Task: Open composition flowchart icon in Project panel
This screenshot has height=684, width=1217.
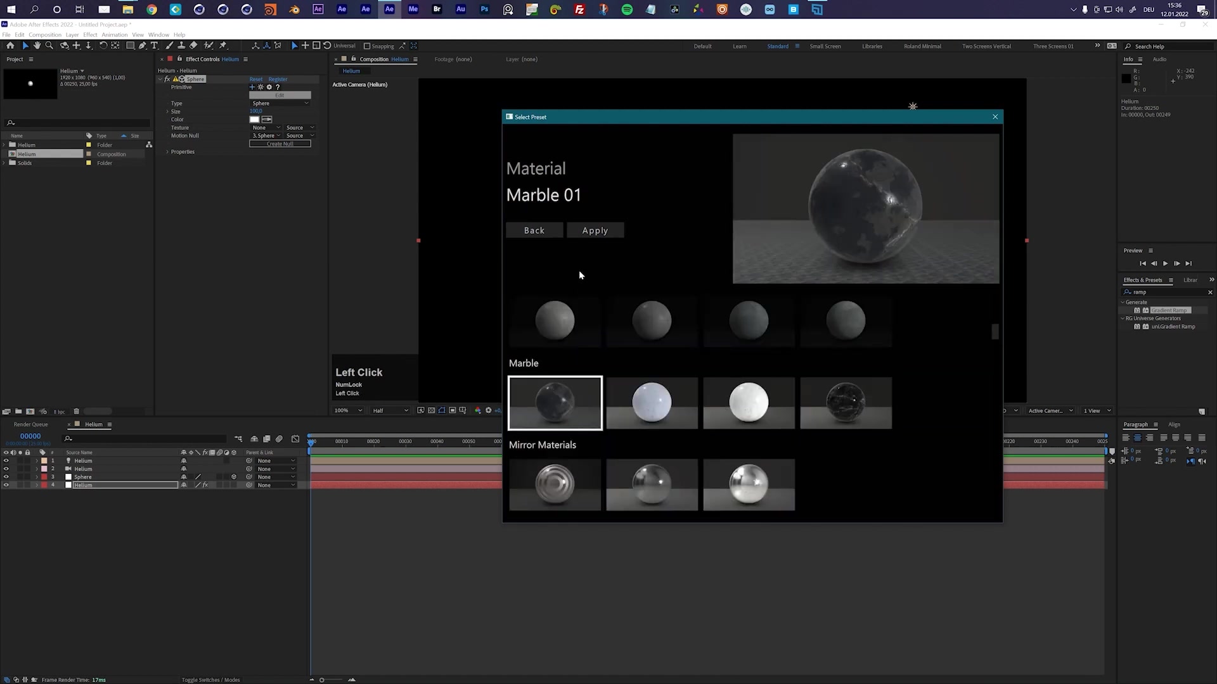Action: (x=149, y=145)
